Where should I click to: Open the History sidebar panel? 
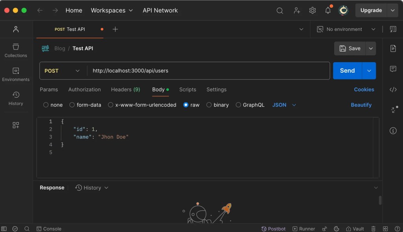point(16,98)
